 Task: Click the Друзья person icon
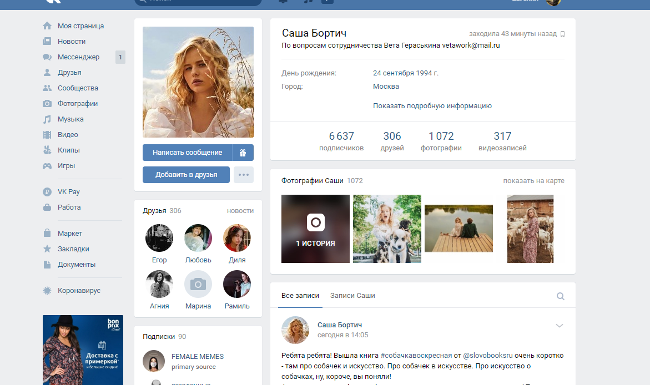(47, 73)
